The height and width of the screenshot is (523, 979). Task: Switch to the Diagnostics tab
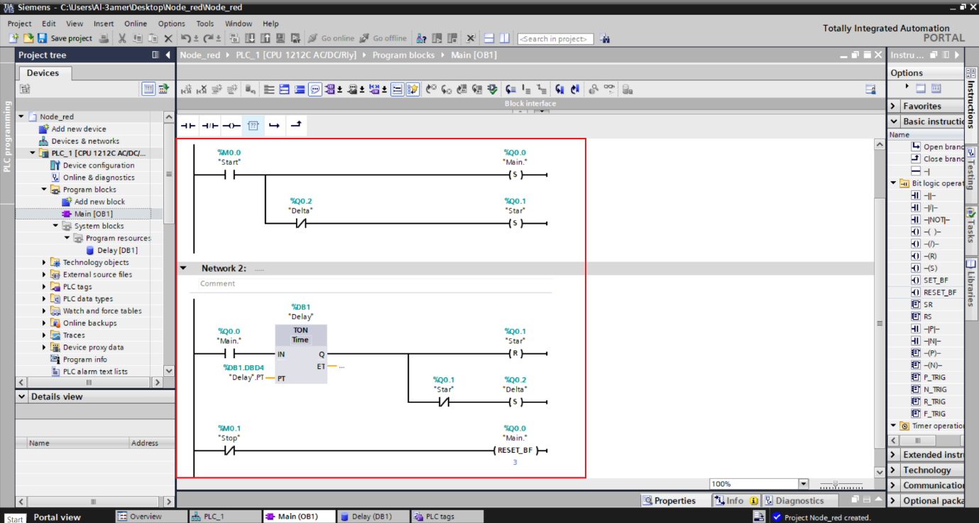click(x=800, y=500)
